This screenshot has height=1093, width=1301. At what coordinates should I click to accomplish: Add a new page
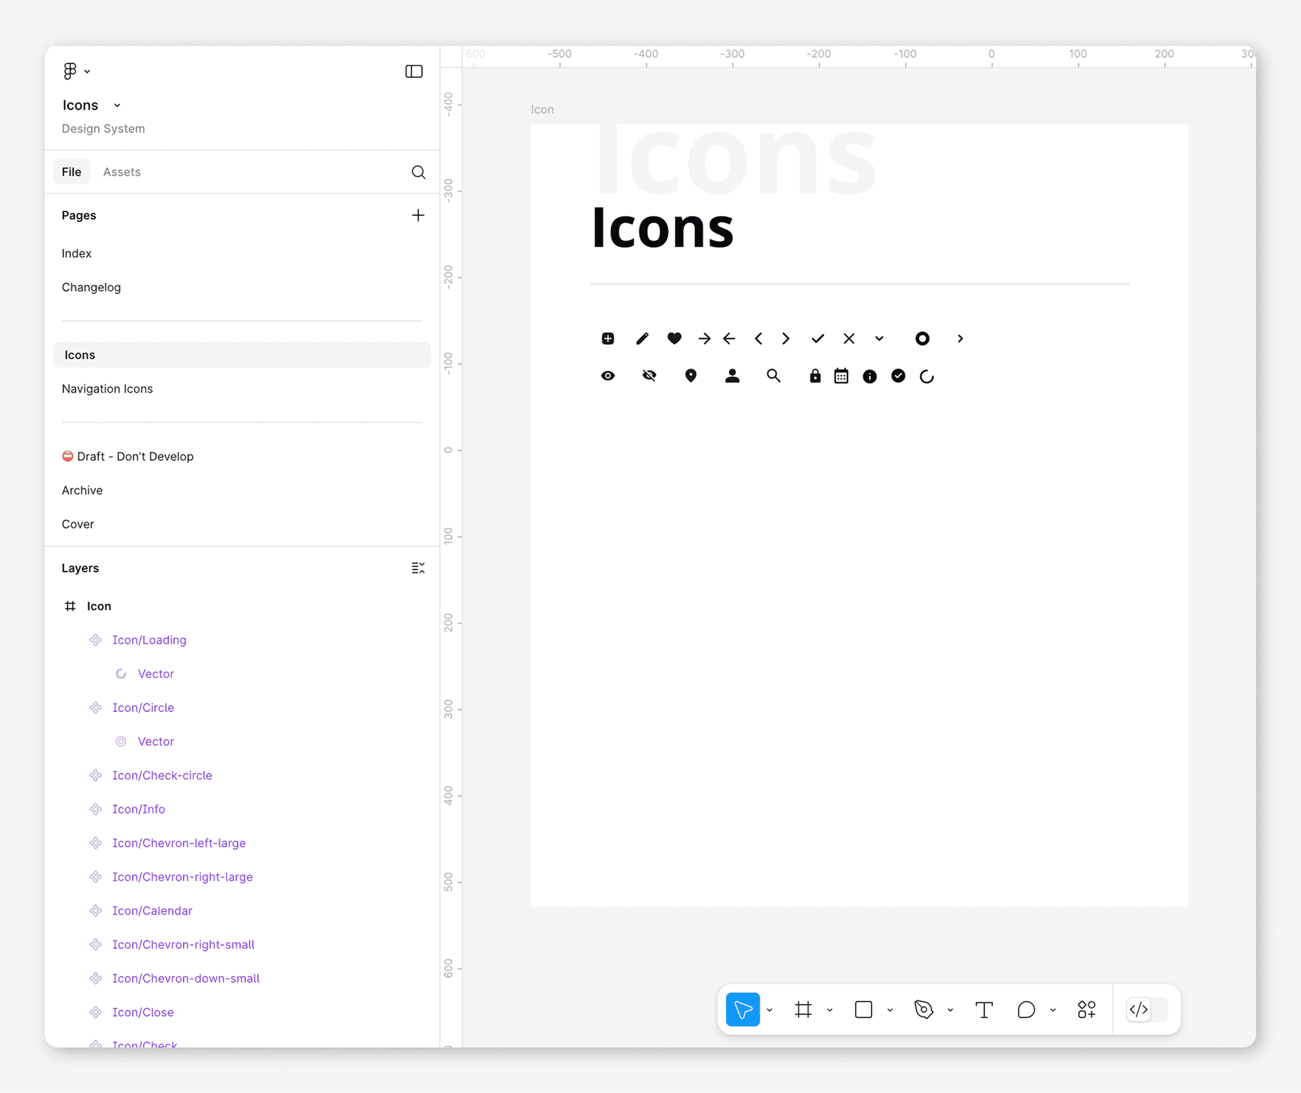click(x=417, y=215)
